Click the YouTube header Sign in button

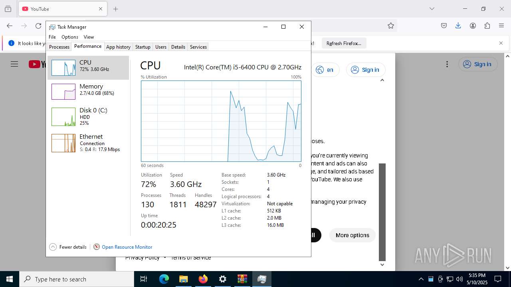[478, 64]
